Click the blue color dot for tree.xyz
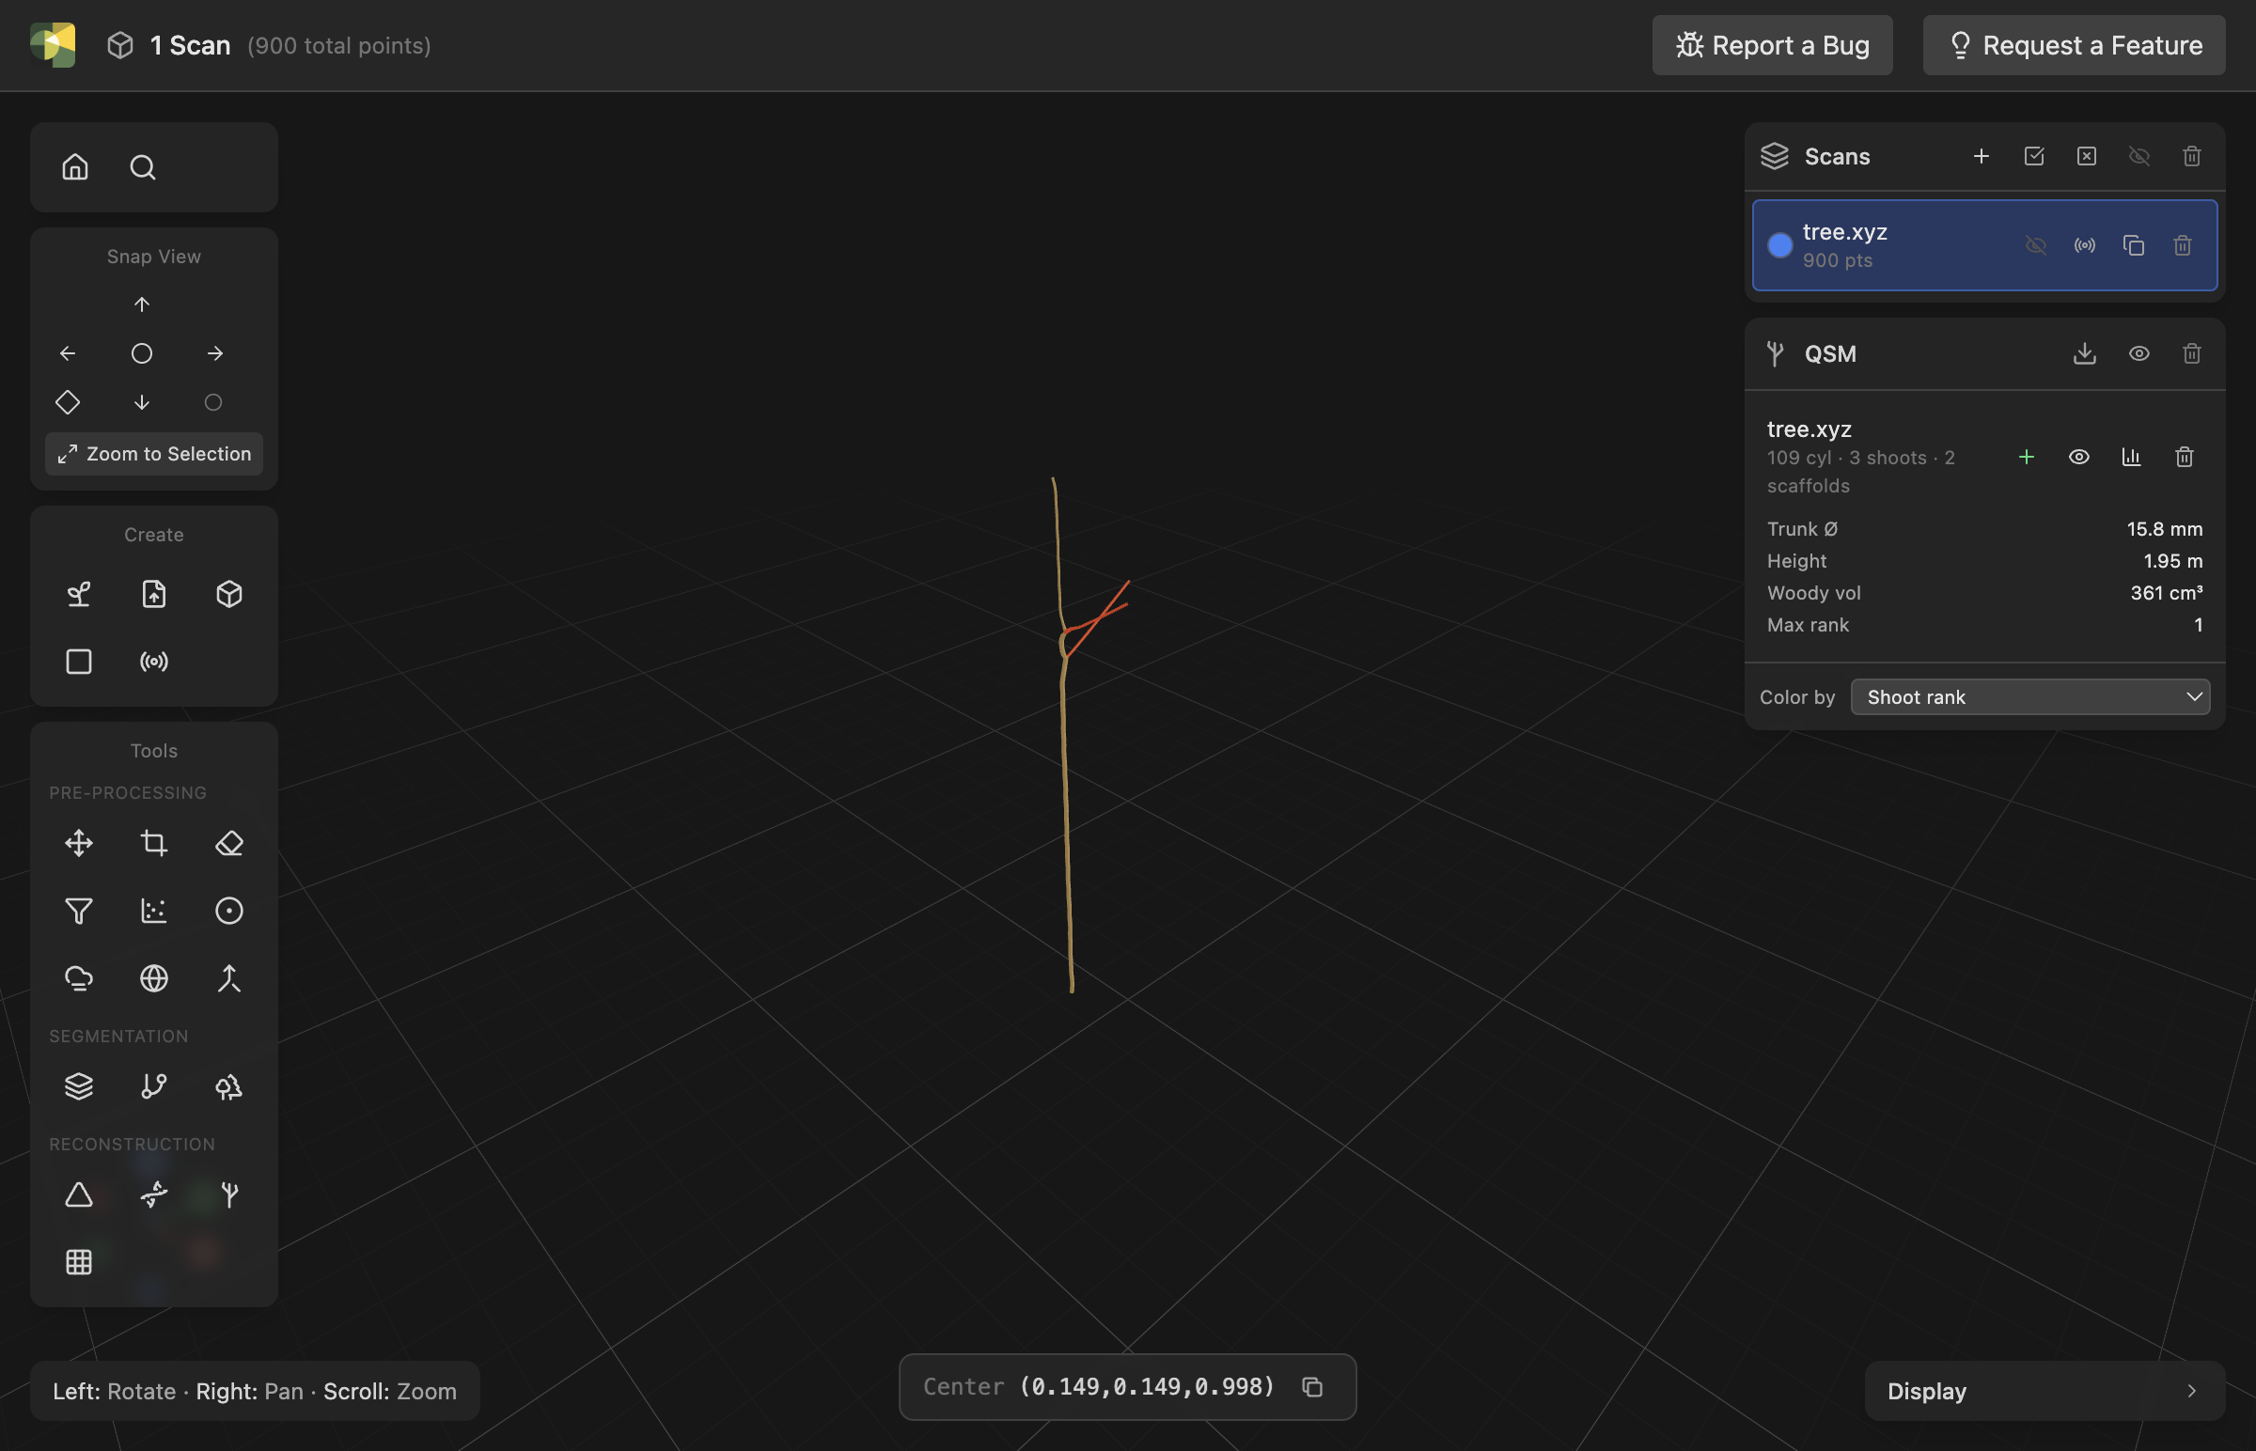The width and height of the screenshot is (2256, 1451). 1780,246
